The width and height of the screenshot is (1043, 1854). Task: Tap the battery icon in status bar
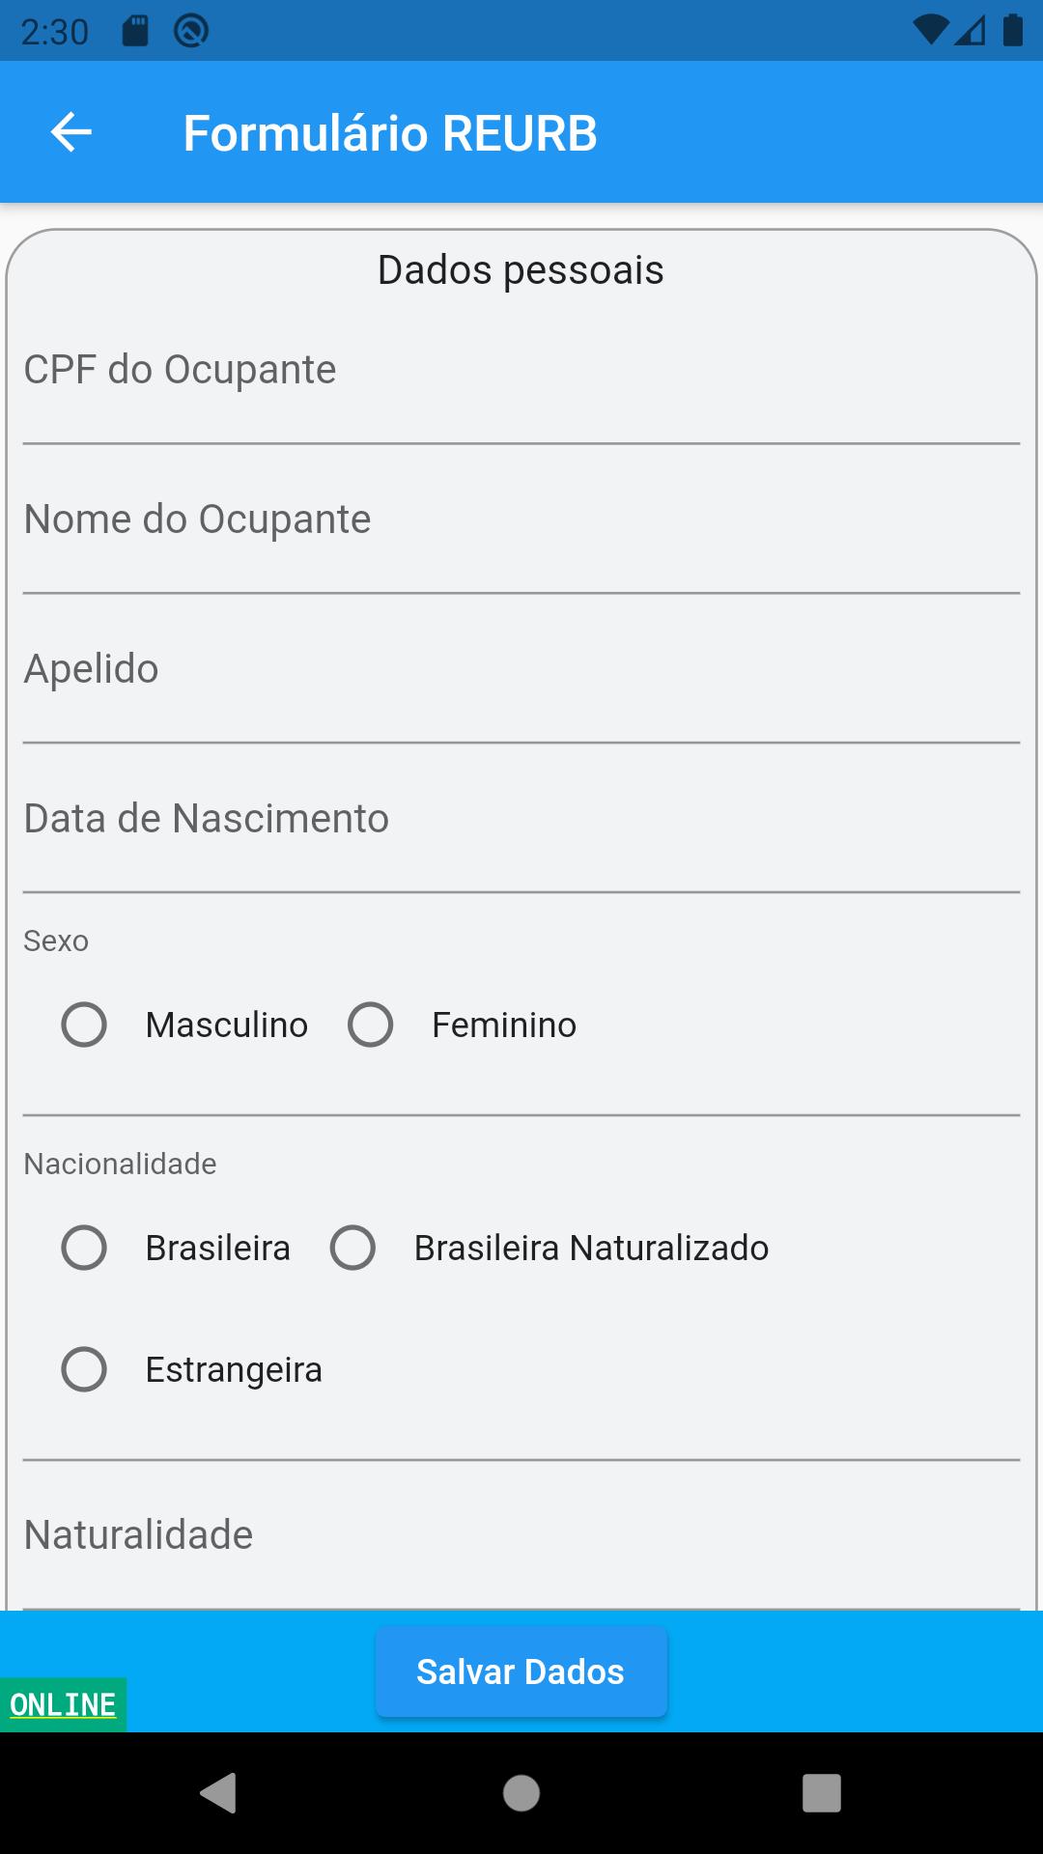point(1013,31)
